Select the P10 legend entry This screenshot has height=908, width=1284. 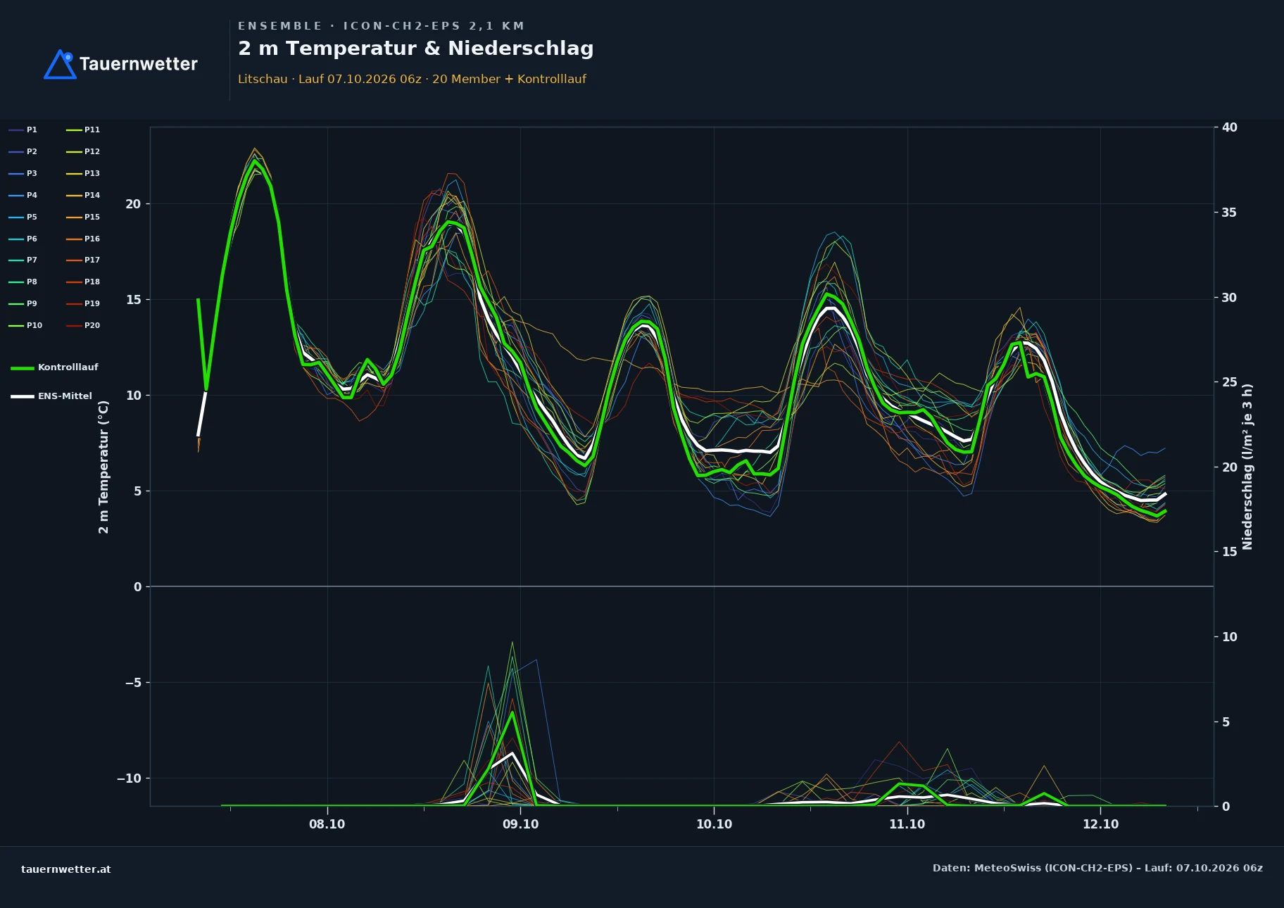(x=25, y=325)
